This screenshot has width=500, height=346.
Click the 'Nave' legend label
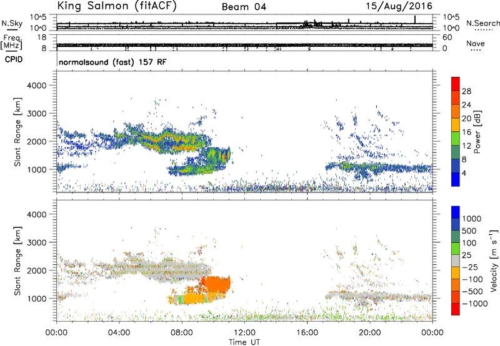pos(476,43)
